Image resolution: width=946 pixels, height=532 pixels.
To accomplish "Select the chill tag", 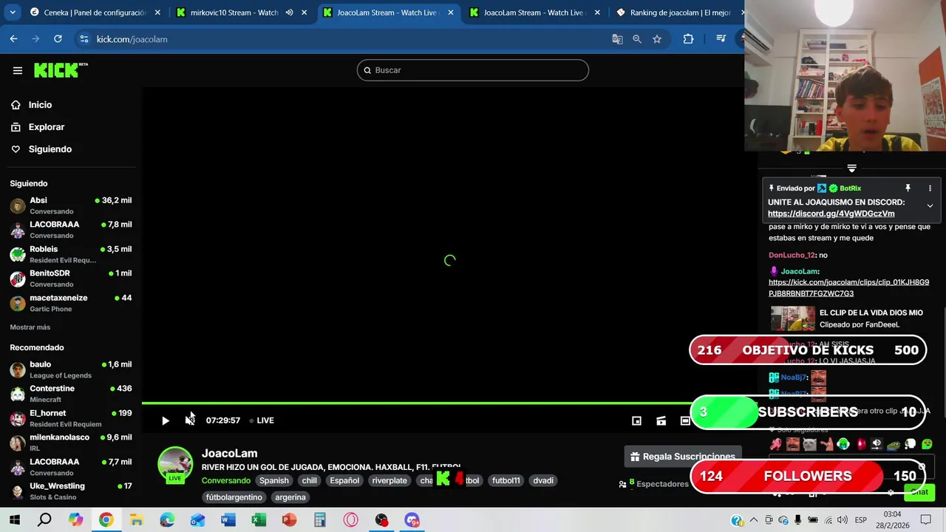I will coord(310,480).
